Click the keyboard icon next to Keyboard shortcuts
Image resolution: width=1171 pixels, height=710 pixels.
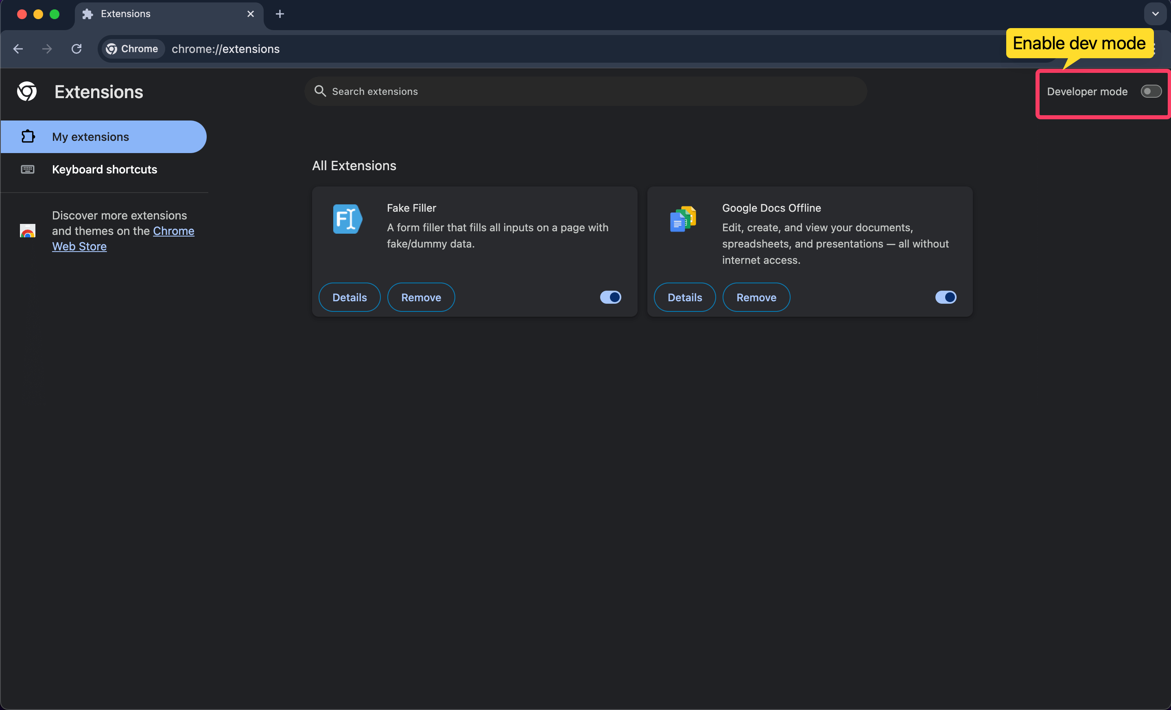(x=28, y=169)
